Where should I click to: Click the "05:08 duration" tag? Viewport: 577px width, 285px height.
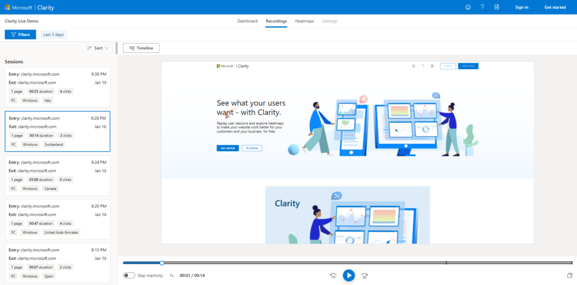click(41, 179)
